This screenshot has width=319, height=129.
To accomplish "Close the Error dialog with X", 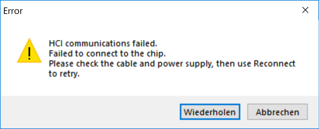I will coord(305,11).
